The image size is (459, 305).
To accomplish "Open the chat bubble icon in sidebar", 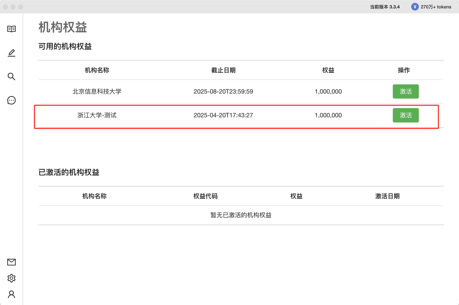I will [x=11, y=100].
